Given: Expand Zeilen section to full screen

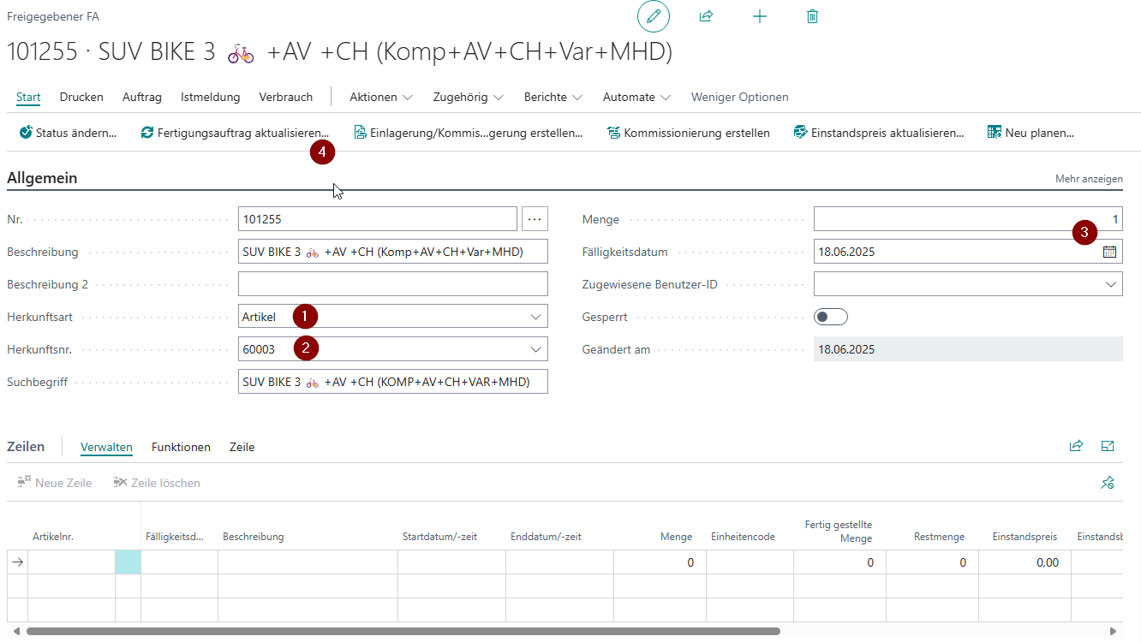Looking at the screenshot, I should pos(1108,446).
